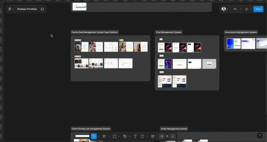Expand the Move tool options chevron
Screen dimensions: 267x142
tap(98, 136)
